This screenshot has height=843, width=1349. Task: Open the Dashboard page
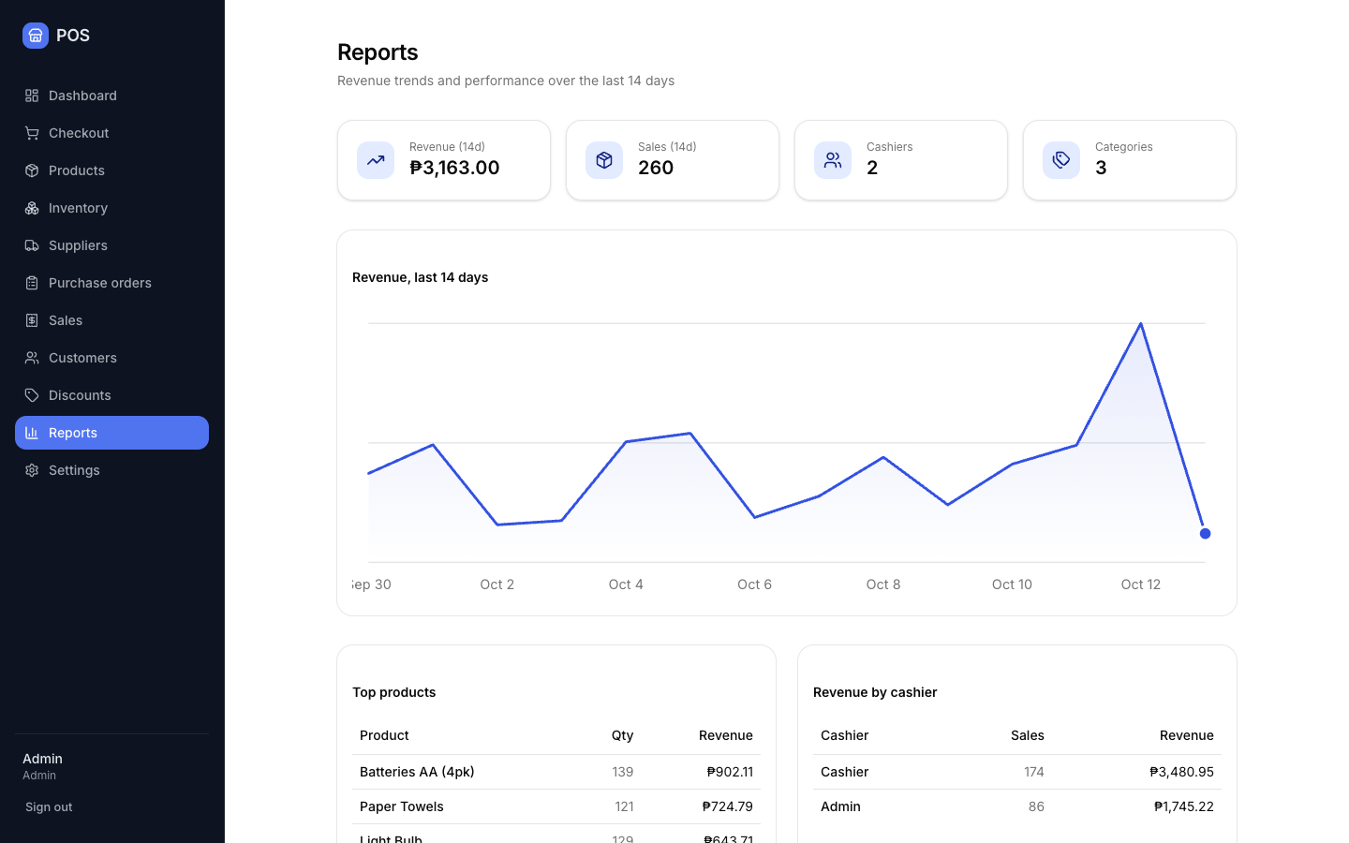tap(111, 96)
